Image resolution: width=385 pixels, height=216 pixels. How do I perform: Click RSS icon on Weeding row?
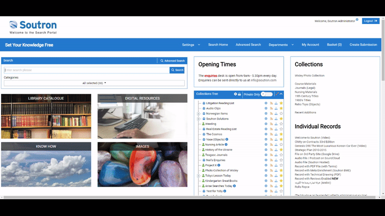tap(271, 124)
